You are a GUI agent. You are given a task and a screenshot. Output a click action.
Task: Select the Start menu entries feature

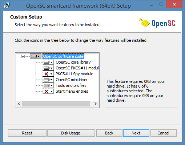click(x=72, y=91)
